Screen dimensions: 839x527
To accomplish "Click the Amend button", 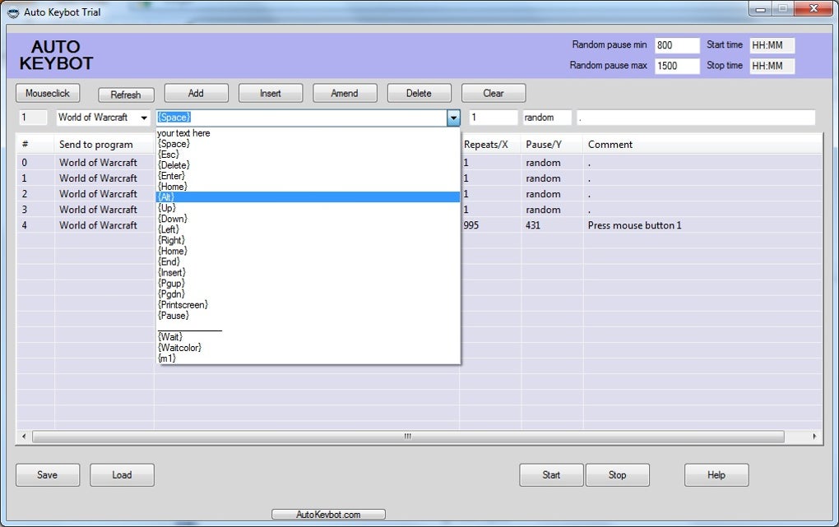I will click(x=345, y=93).
